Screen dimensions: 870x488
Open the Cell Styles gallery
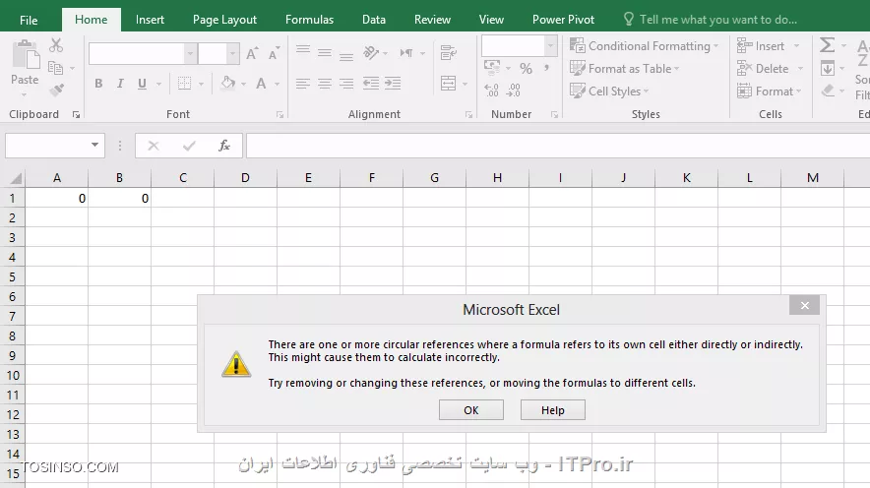(609, 91)
